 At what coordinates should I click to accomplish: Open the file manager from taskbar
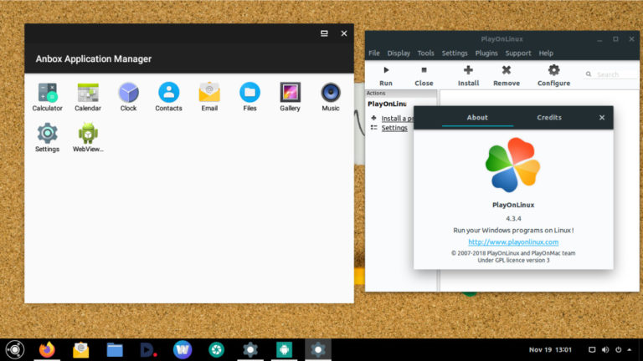(x=115, y=350)
